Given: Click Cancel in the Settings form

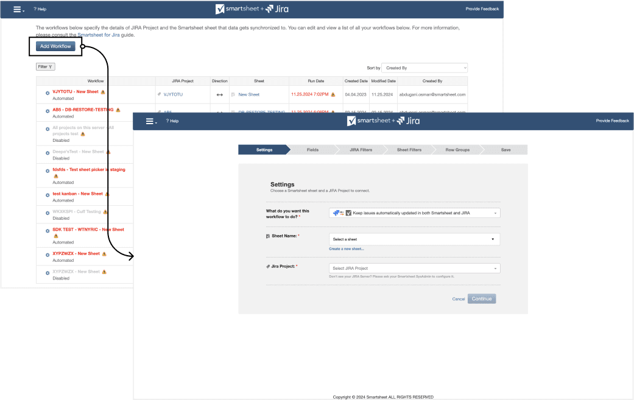Looking at the screenshot, I should 458,299.
